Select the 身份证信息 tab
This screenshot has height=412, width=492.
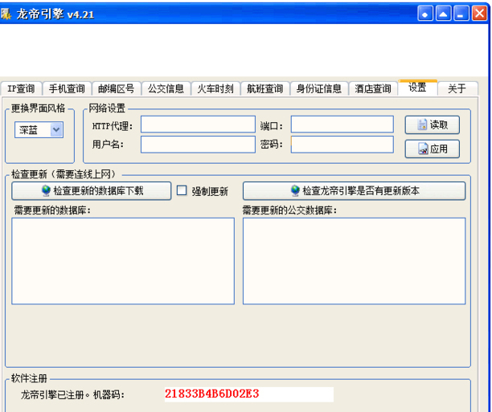pos(319,88)
